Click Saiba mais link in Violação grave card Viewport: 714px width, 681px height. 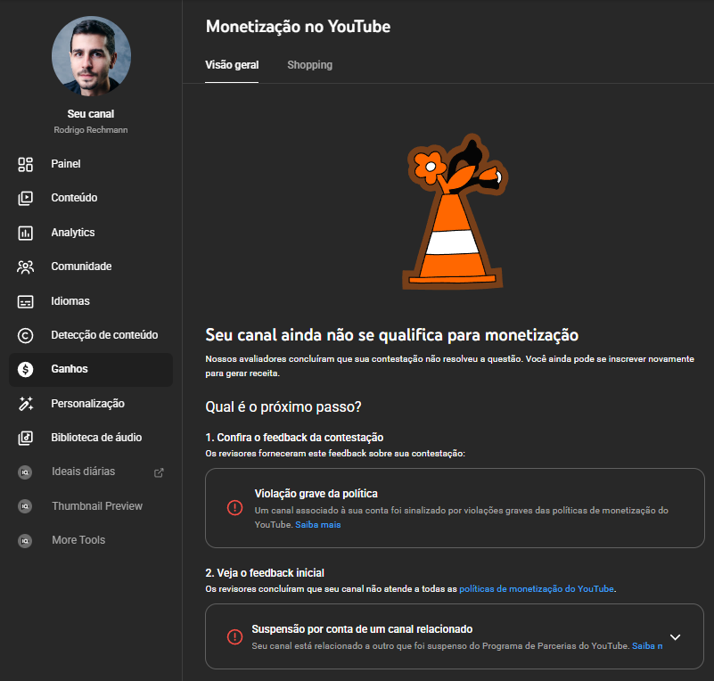coord(318,525)
